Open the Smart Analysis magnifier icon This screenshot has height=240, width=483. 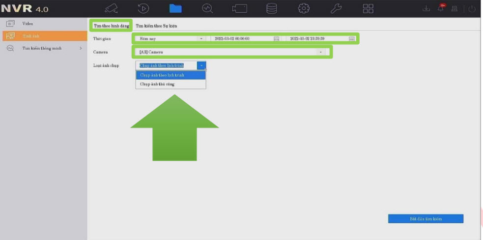point(207,8)
